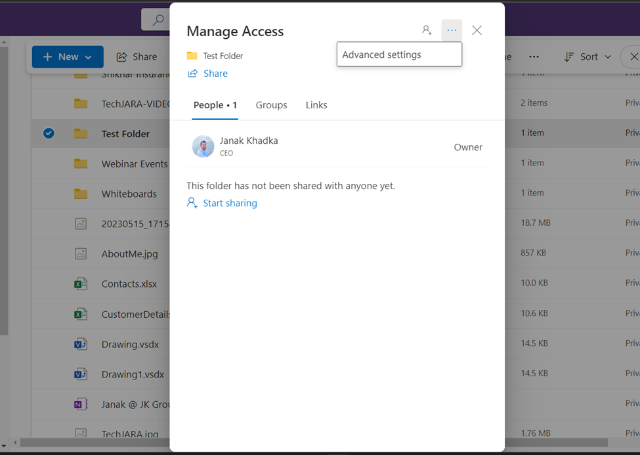Close the Manage Access dialog
This screenshot has width=640, height=455.
(x=477, y=30)
